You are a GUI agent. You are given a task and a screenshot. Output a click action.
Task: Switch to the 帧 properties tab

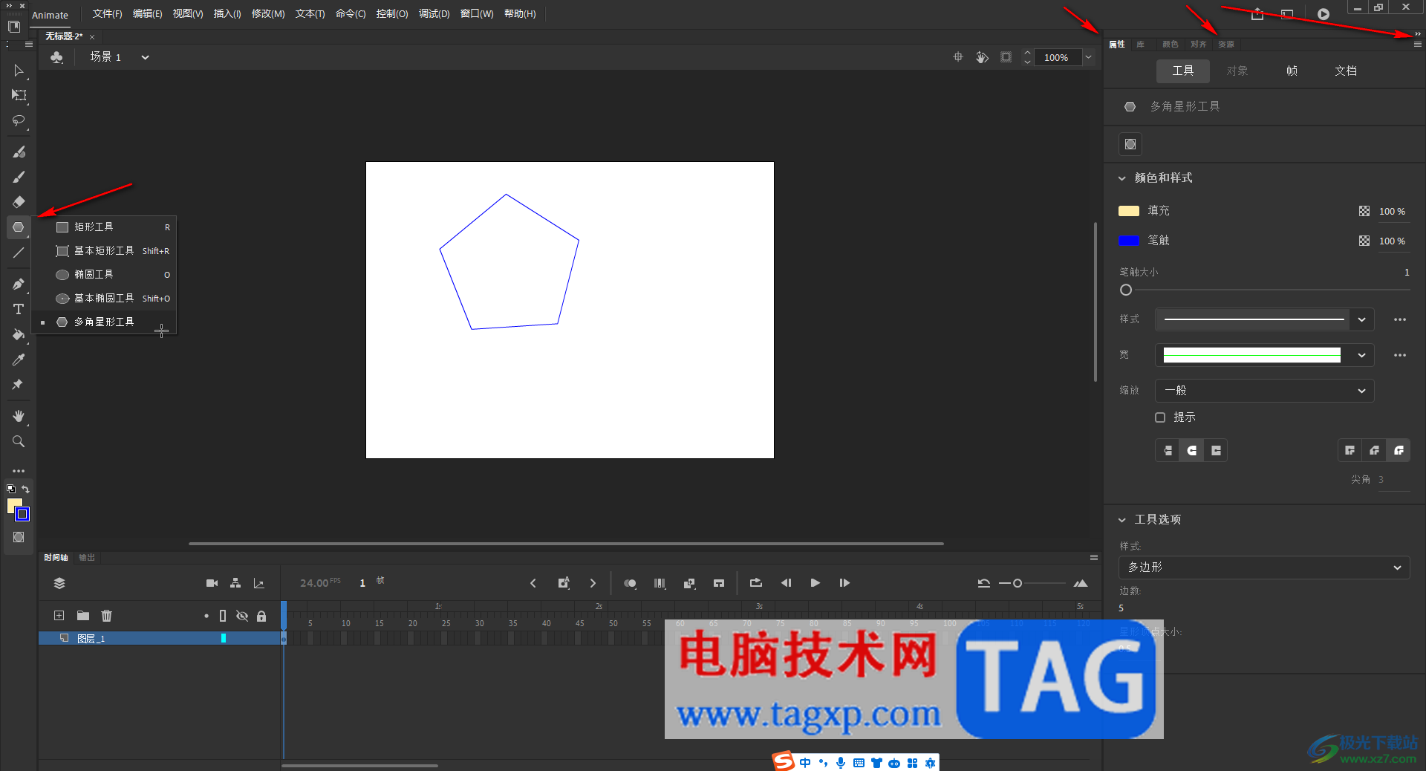click(1292, 71)
